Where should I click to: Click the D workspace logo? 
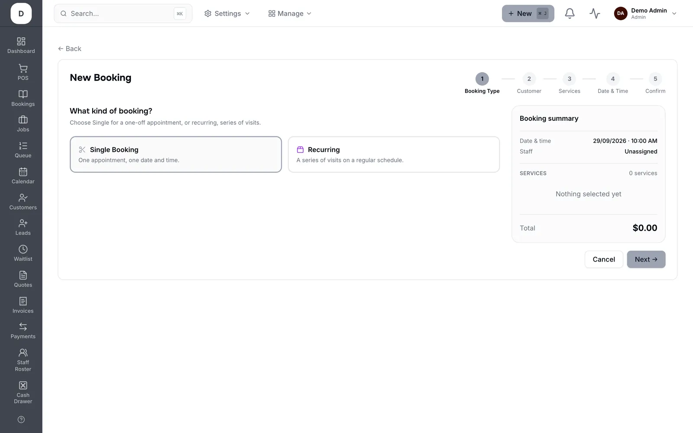click(x=21, y=13)
